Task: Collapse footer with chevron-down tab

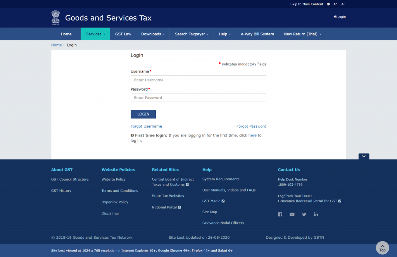Action: click(x=364, y=157)
